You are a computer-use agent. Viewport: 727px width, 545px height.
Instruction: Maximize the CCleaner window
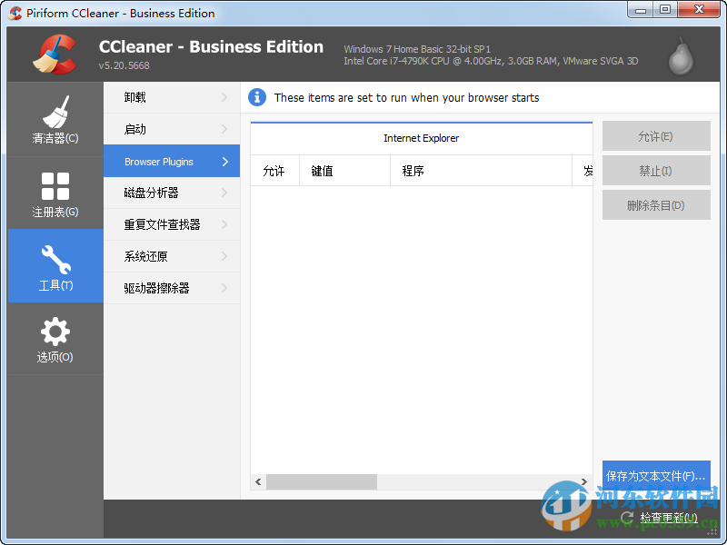point(665,9)
